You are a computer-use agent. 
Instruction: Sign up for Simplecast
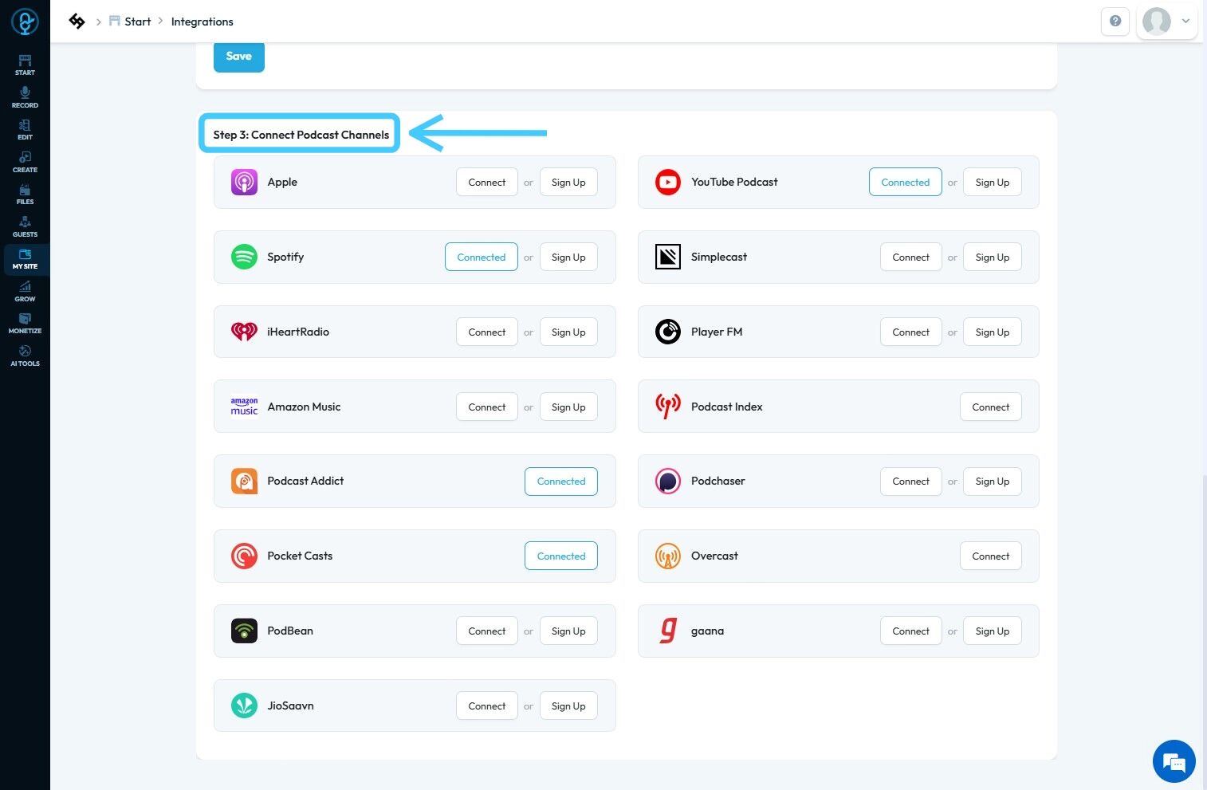point(993,257)
